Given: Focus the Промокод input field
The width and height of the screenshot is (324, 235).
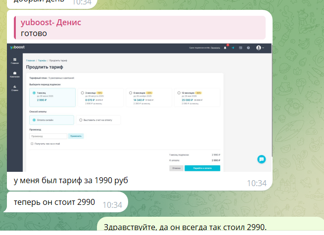Looking at the screenshot, I should tap(48, 136).
